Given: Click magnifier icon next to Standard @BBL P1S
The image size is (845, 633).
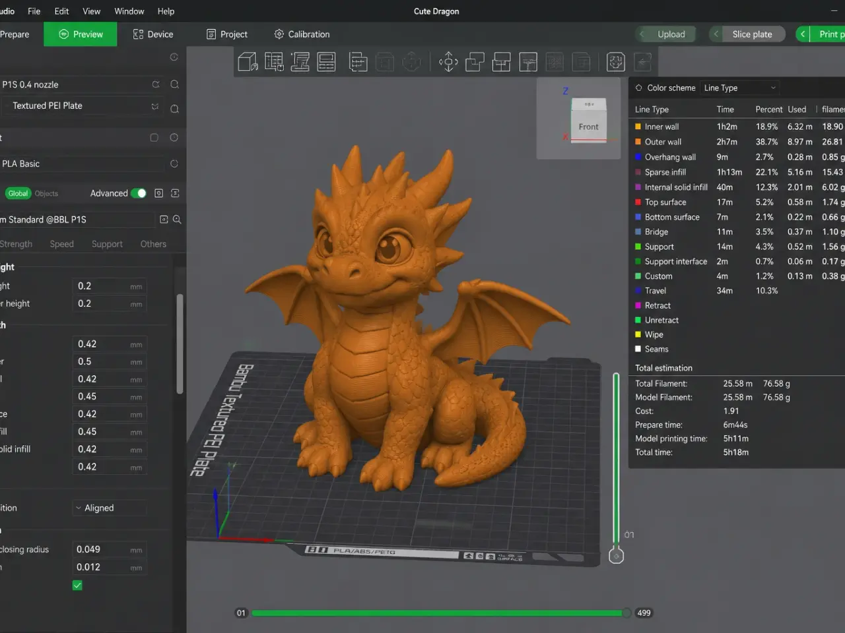Looking at the screenshot, I should click(x=177, y=220).
